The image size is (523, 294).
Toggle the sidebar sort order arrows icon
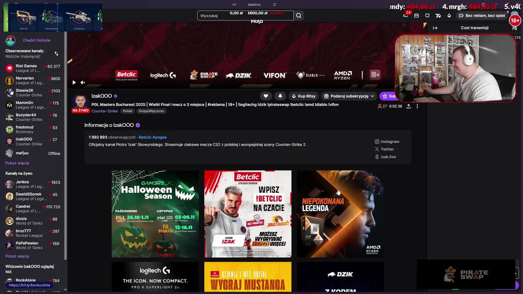click(x=56, y=53)
